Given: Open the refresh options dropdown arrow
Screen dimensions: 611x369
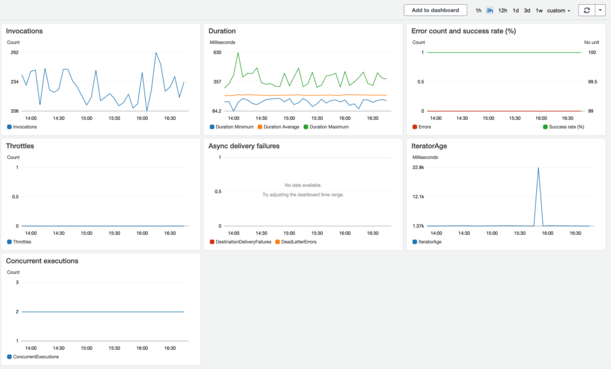Looking at the screenshot, I should coord(600,10).
